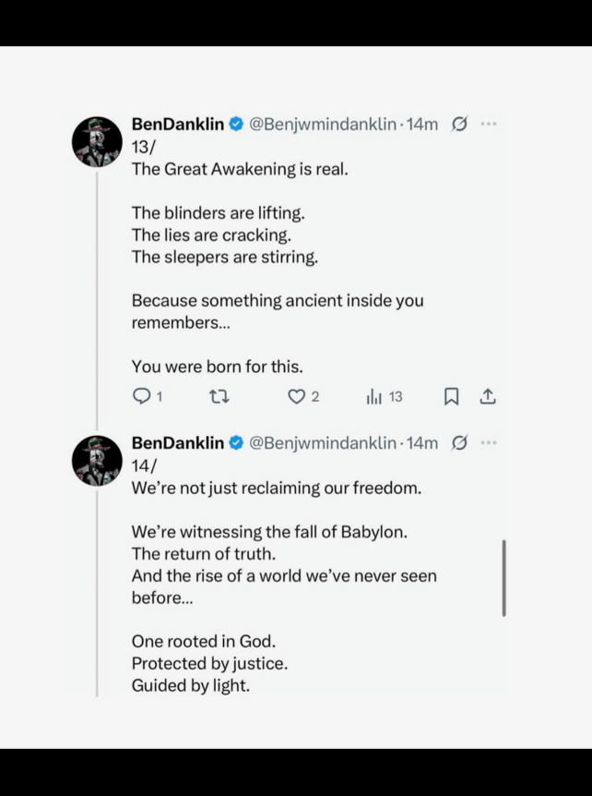Open the profile avatar on the 13/ post
Screen dimensions: 592x796
97,141
